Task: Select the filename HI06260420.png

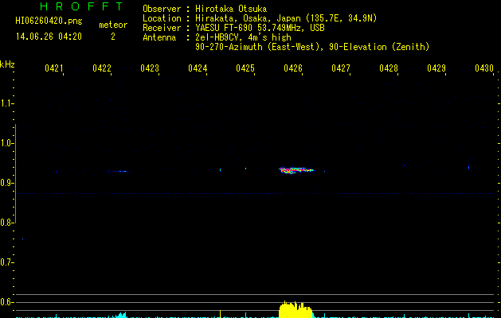Action: 49,21
